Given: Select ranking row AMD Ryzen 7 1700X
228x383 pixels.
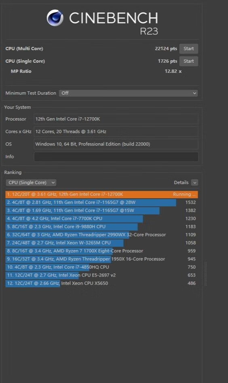Looking at the screenshot, I should (101, 251).
